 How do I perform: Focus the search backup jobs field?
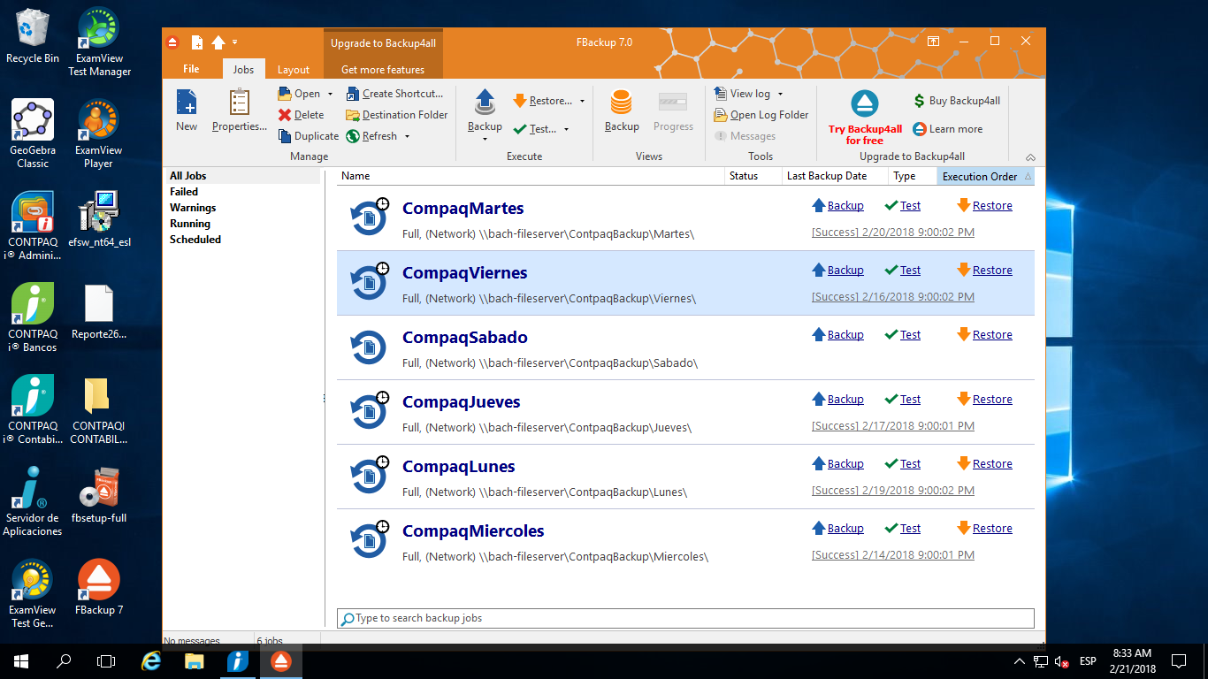point(685,618)
